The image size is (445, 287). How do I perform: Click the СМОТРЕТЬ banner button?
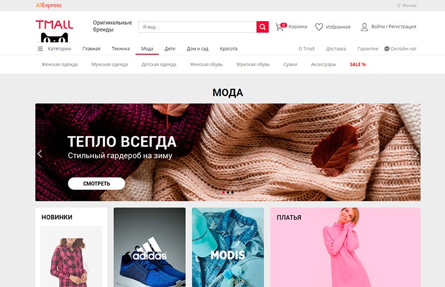coord(96,184)
